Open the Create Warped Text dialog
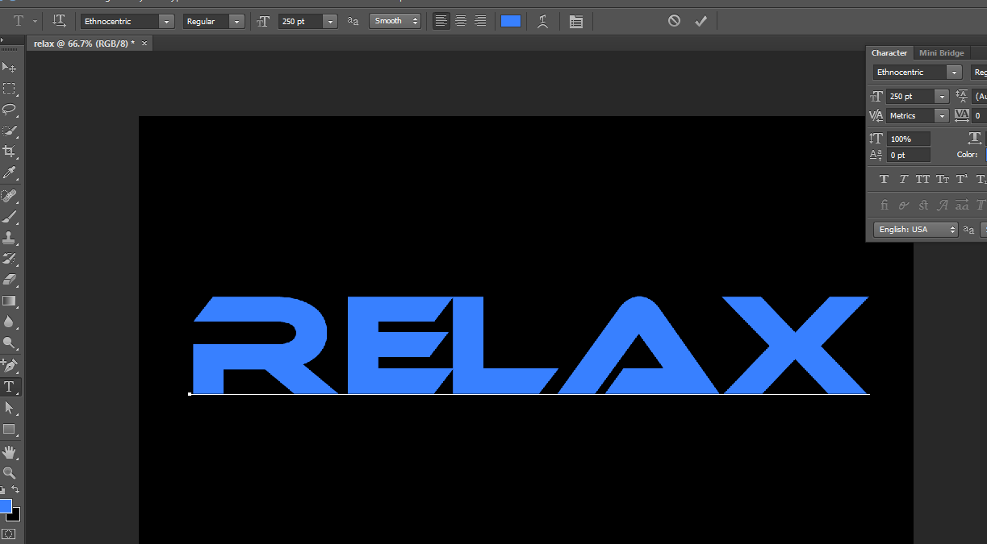Screen dimensions: 987x544 coord(542,21)
